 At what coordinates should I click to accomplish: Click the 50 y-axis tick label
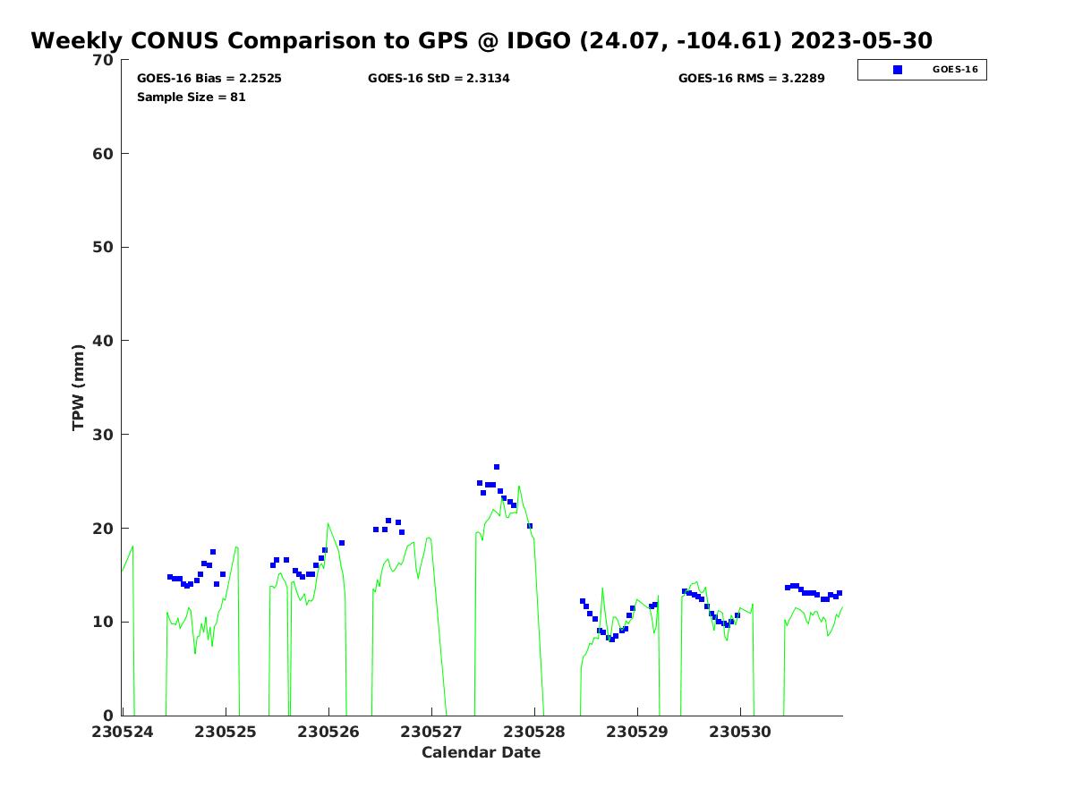point(104,247)
